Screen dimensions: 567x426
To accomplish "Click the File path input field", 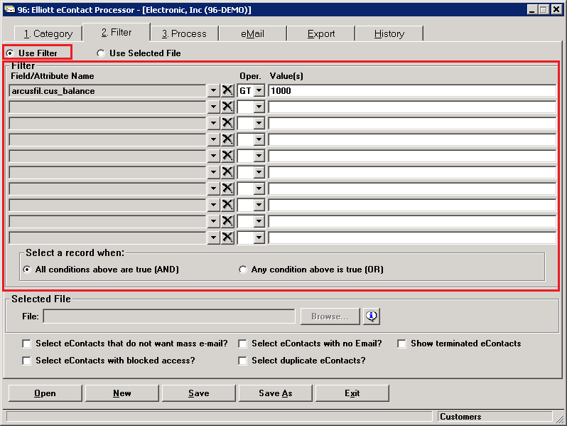I will click(x=169, y=316).
